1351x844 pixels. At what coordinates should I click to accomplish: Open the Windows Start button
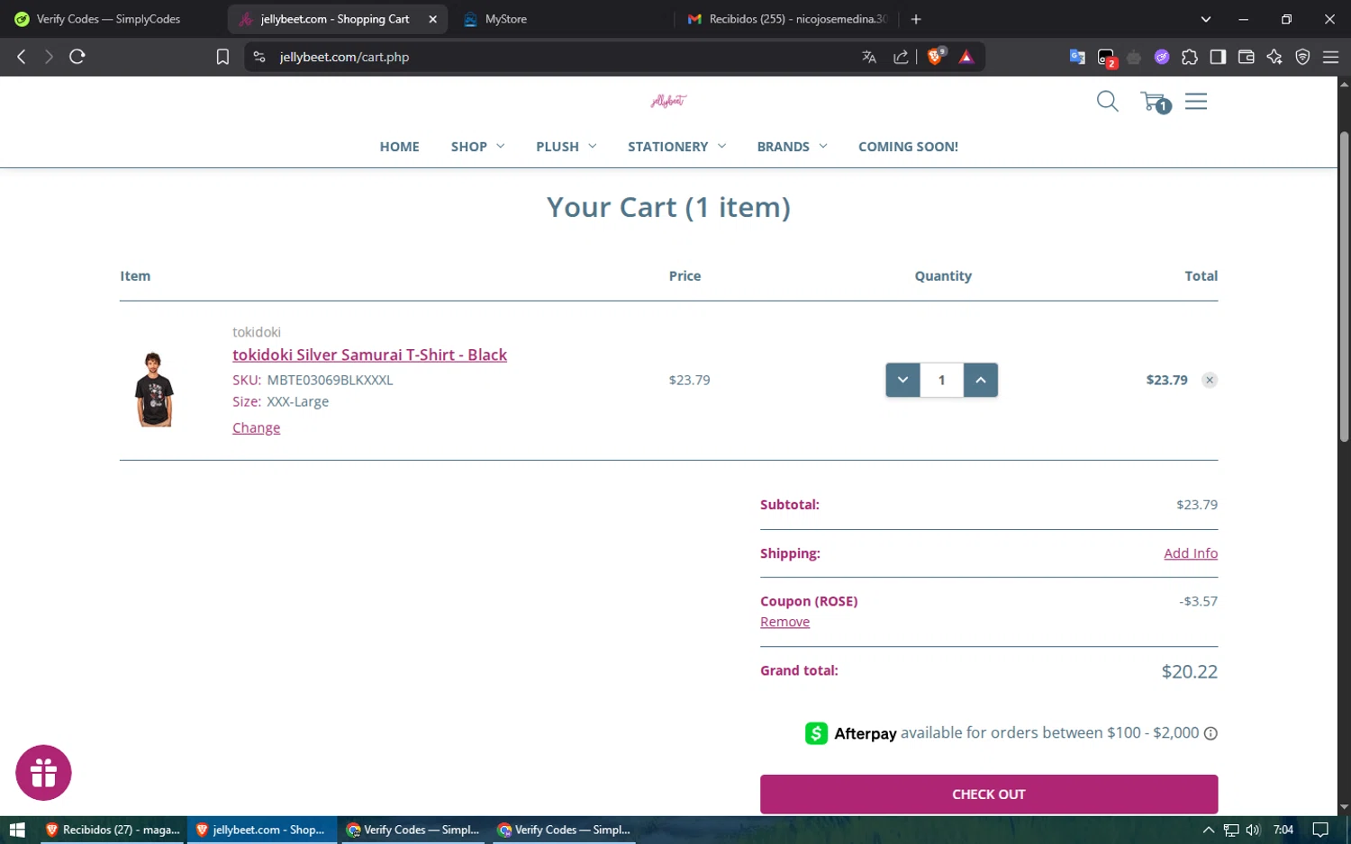pos(17,830)
